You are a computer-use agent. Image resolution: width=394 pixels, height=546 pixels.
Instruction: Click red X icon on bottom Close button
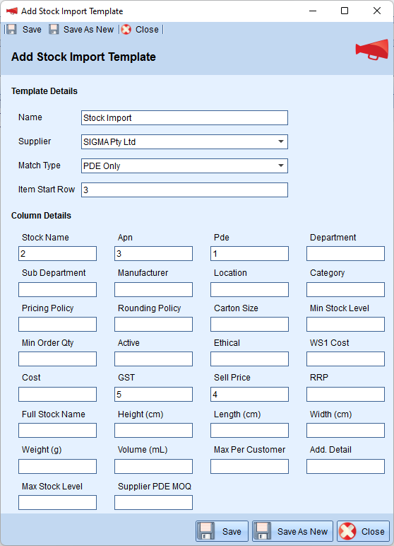click(347, 531)
